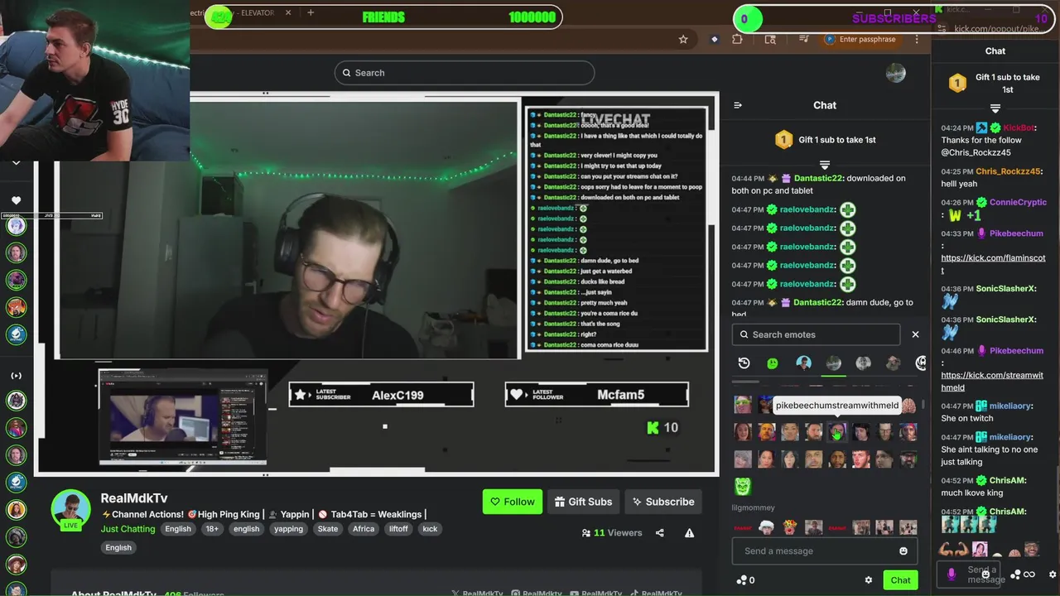Open the Following heart icon in the sidebar
Screen dimensions: 1060x596
[x=16, y=200]
